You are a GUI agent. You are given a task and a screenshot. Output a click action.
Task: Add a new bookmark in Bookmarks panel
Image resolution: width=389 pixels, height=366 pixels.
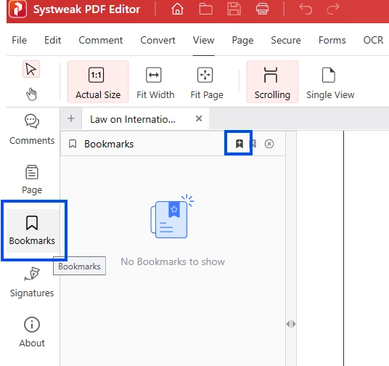point(239,144)
